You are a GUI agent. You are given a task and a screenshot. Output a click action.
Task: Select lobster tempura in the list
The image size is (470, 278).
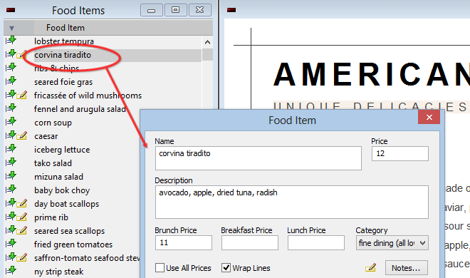[x=64, y=41]
